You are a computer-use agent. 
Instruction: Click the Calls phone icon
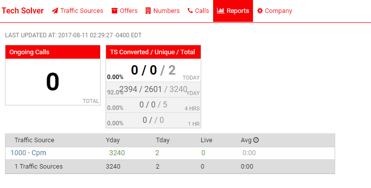190,10
